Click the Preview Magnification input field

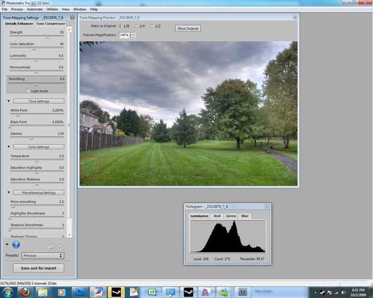tap(124, 35)
